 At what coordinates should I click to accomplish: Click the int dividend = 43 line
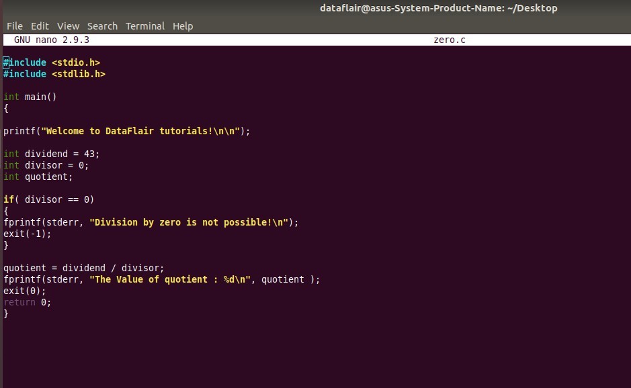[x=50, y=154]
